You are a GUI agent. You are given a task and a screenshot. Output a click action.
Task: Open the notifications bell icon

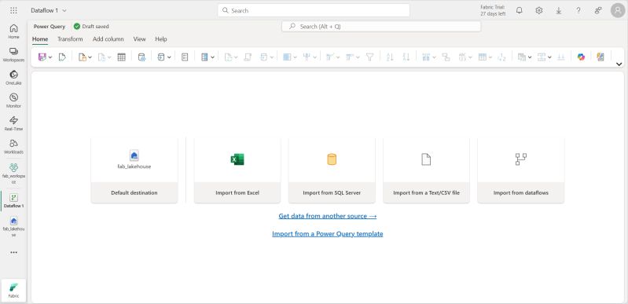tap(519, 10)
